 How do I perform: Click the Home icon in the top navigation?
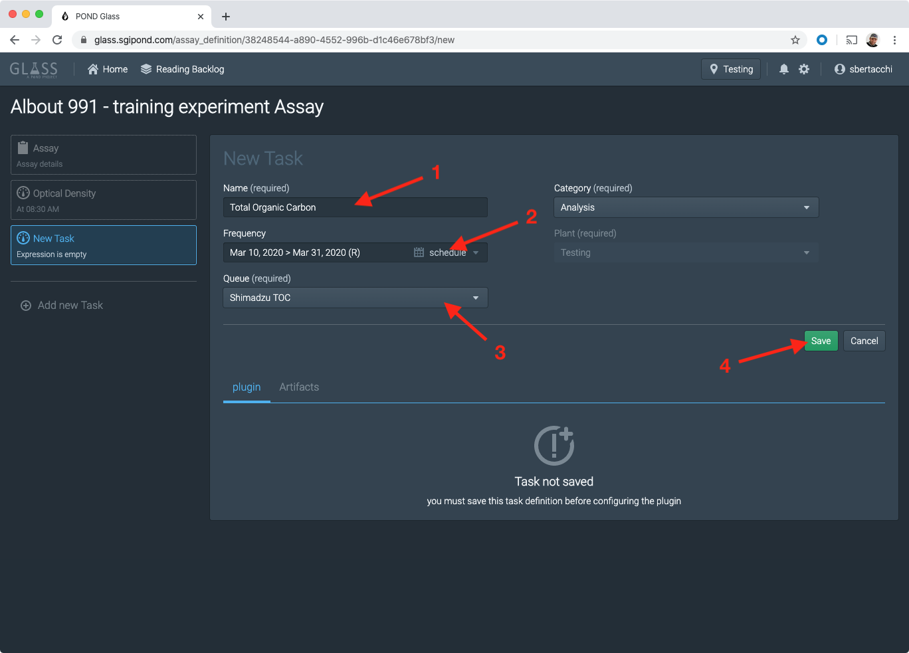pyautogui.click(x=92, y=68)
